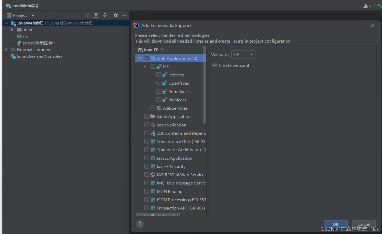Image resolution: width=382 pixels, height=234 pixels.
Task: Click the help question mark button
Action: coord(140,224)
